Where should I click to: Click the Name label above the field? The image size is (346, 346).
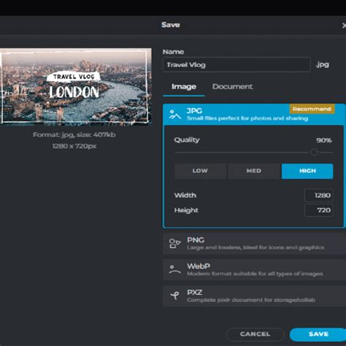pyautogui.click(x=173, y=52)
